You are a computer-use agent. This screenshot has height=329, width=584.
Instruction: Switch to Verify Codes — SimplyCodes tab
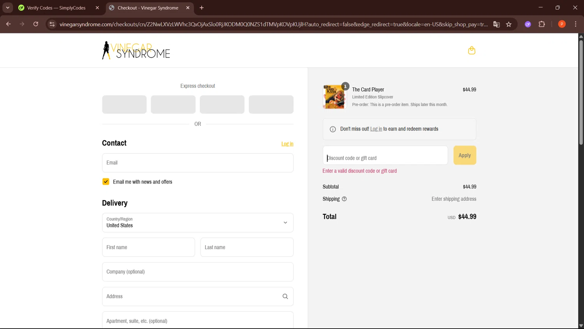56,8
